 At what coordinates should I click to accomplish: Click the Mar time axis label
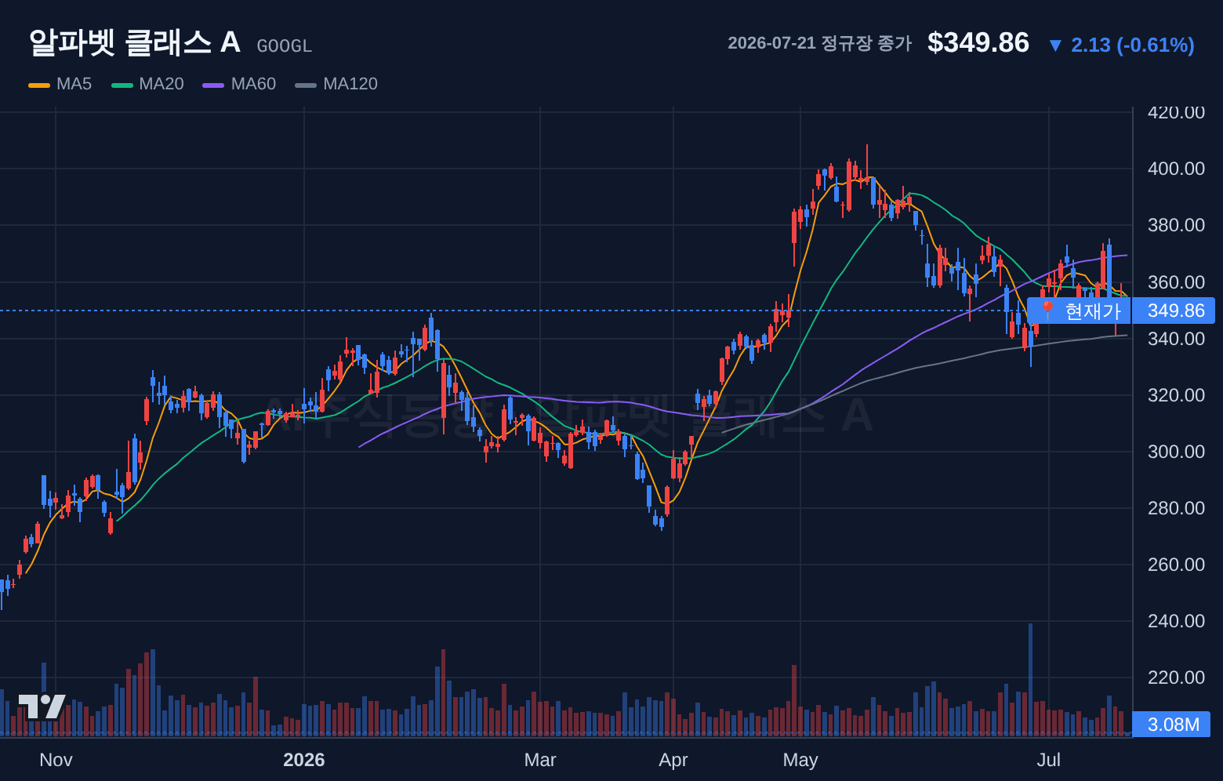coord(540,760)
